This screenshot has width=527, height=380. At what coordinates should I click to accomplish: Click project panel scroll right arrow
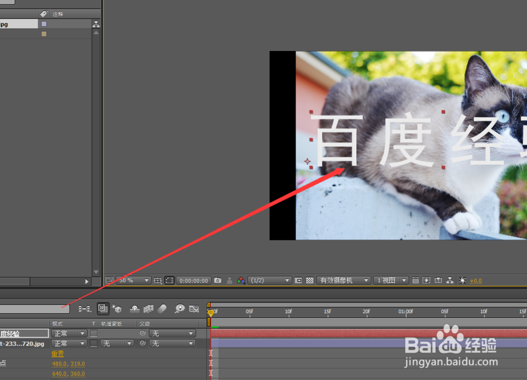(87, 281)
